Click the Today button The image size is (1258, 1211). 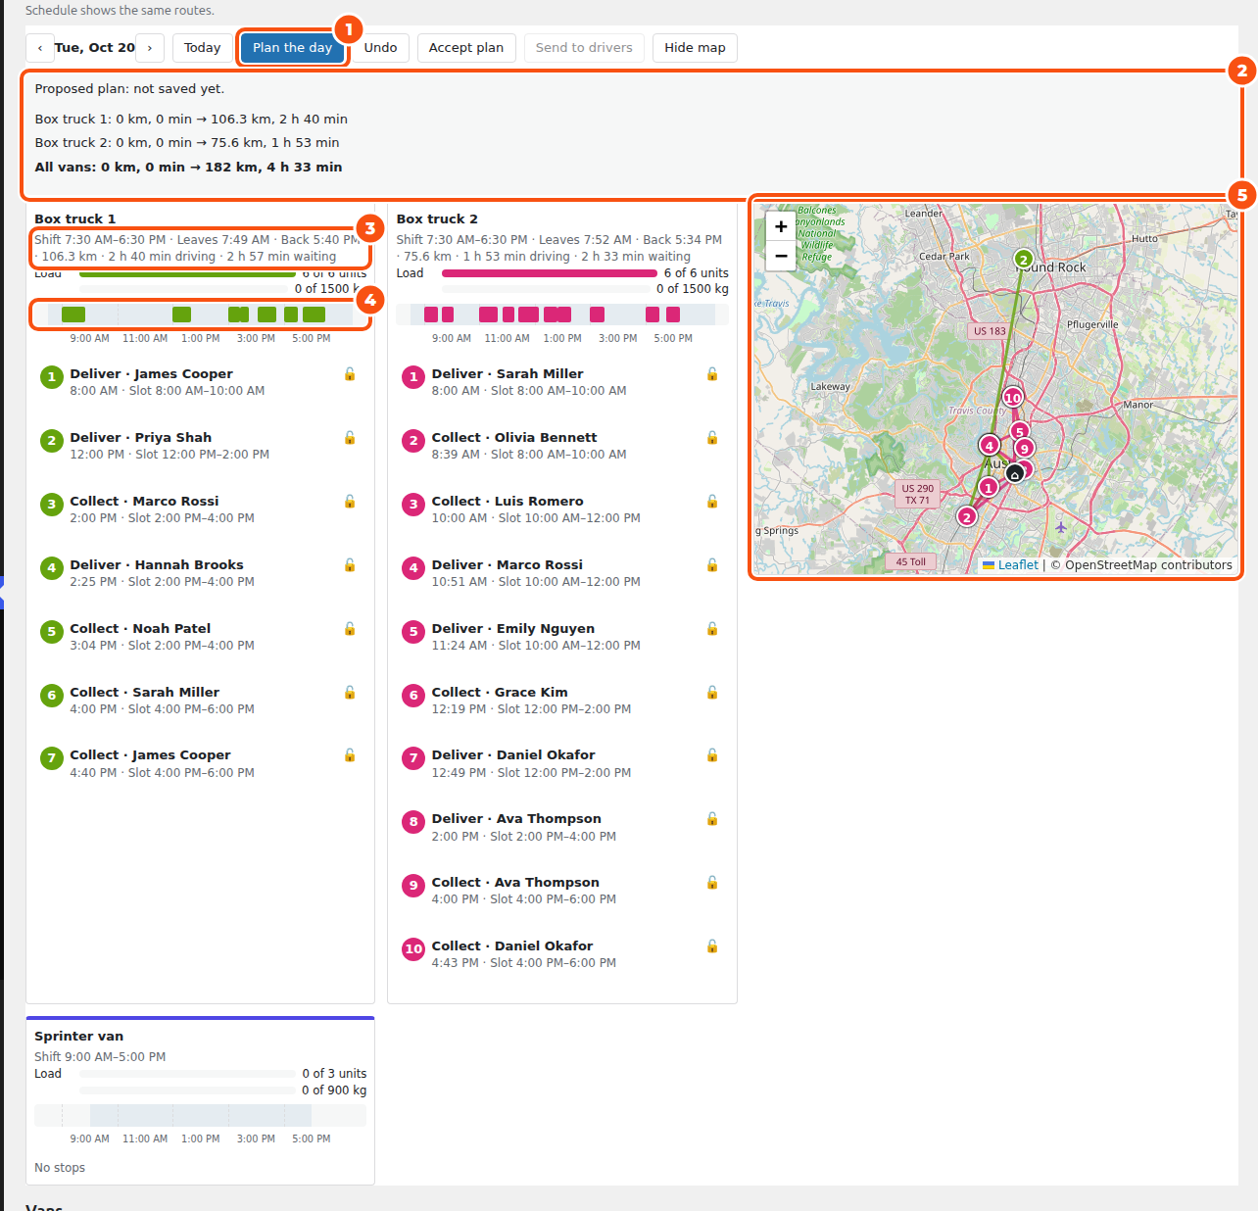[203, 48]
